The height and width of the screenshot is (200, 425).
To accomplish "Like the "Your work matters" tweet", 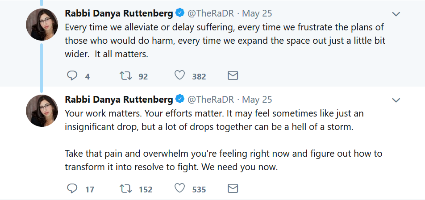I will (x=179, y=188).
